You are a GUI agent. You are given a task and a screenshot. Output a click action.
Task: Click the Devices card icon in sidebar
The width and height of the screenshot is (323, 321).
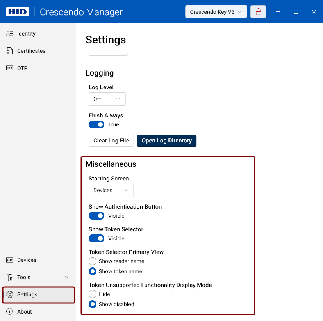(x=10, y=260)
